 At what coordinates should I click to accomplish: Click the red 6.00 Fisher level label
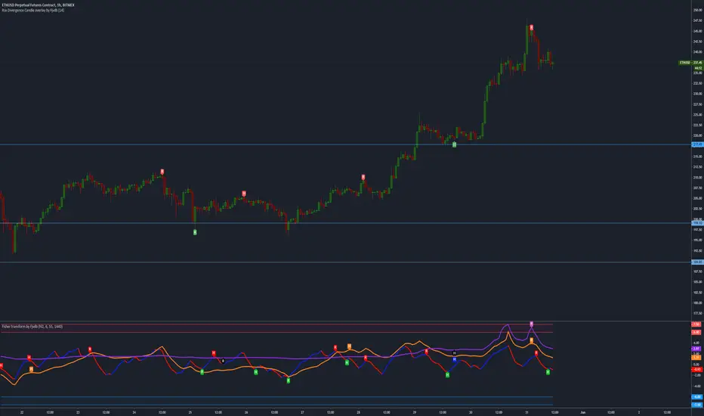click(x=696, y=332)
